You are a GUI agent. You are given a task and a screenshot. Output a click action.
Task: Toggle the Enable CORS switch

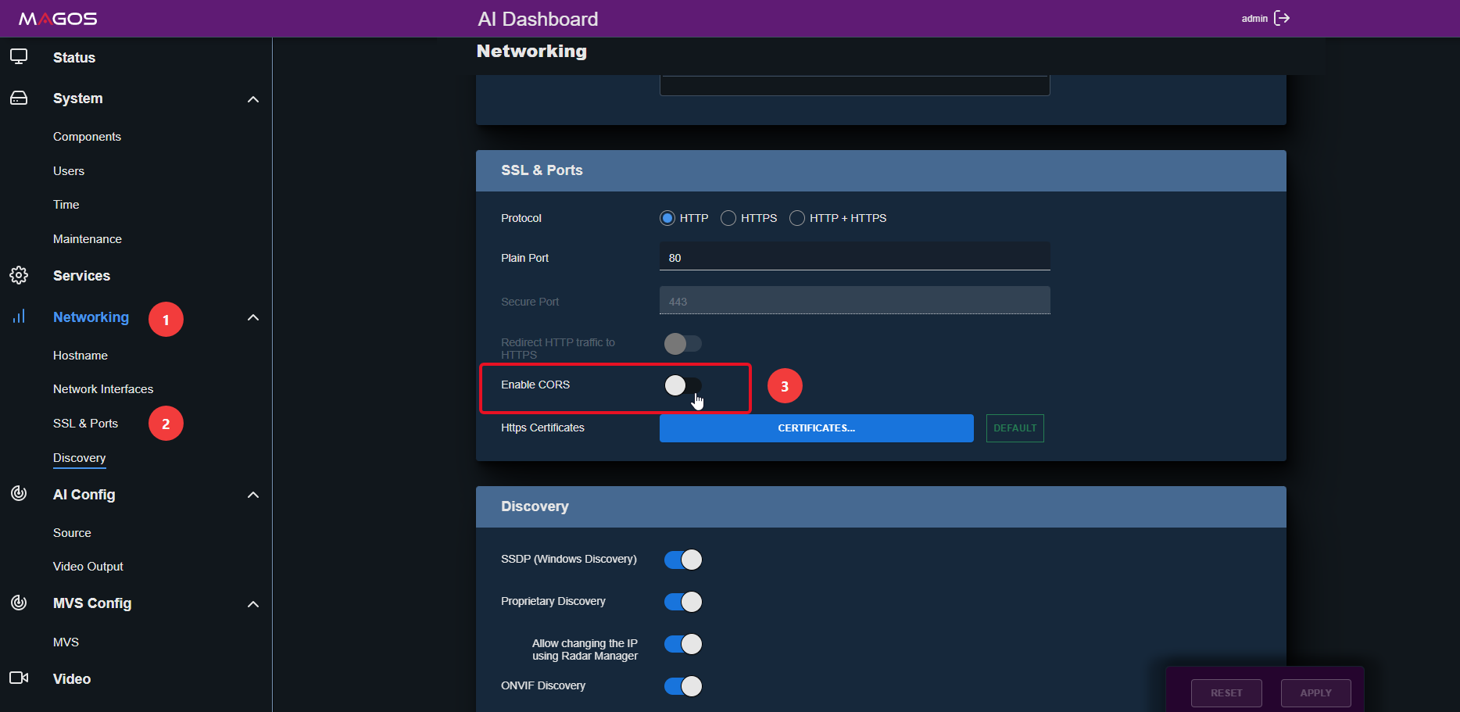683,385
